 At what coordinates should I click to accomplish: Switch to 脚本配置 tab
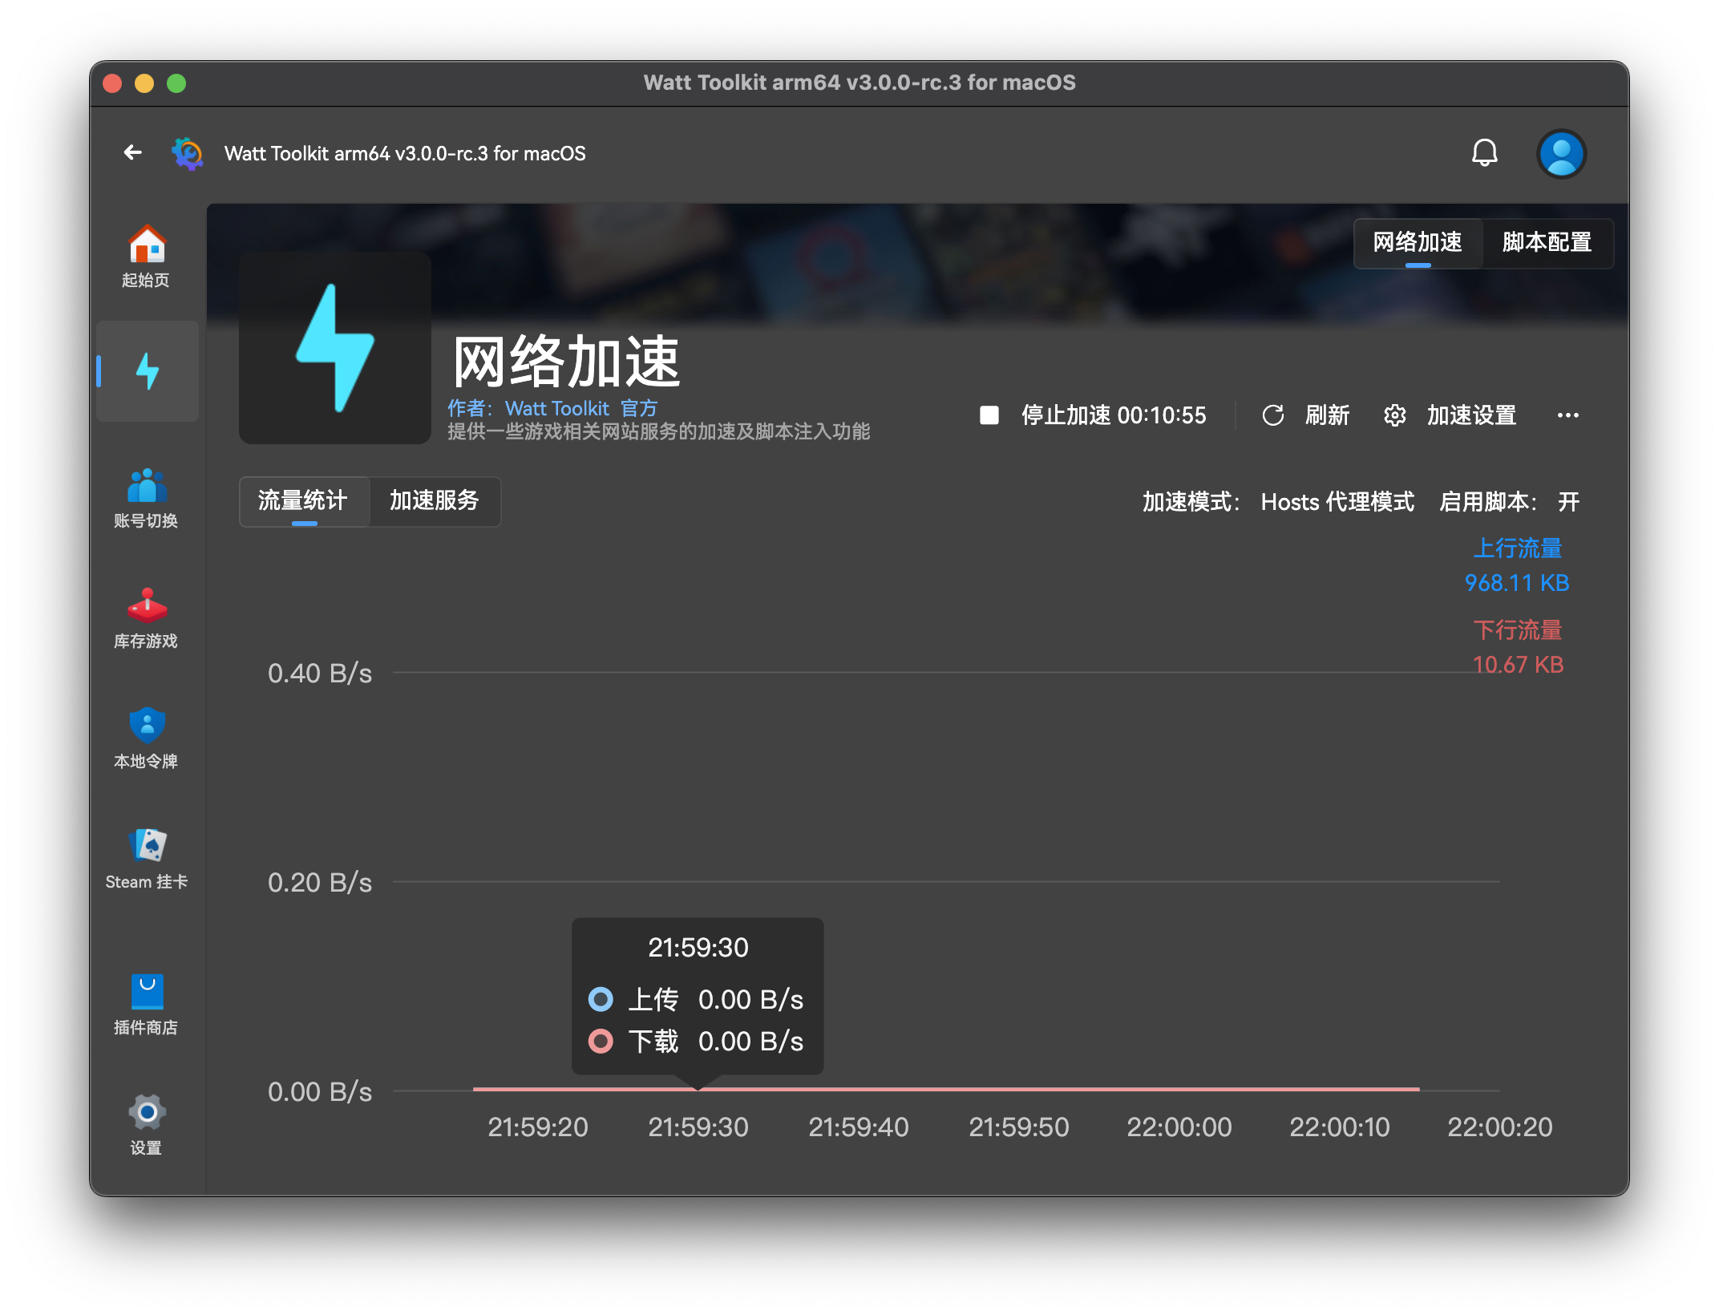(1547, 242)
